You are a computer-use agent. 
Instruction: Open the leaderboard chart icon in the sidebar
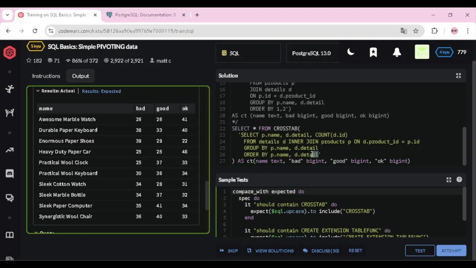pos(10,150)
